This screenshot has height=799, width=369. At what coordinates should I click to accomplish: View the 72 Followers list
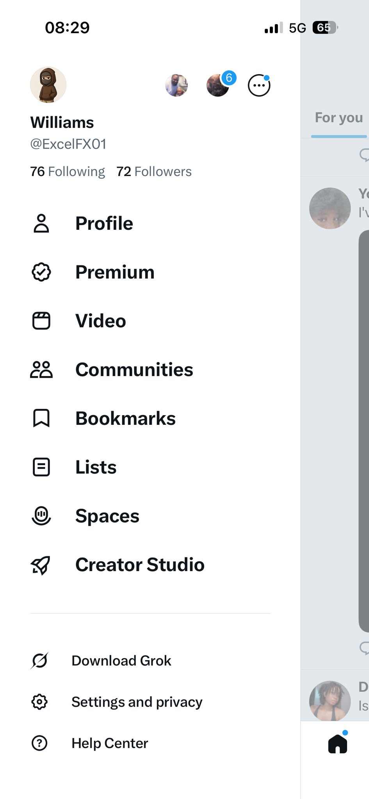[x=154, y=172]
